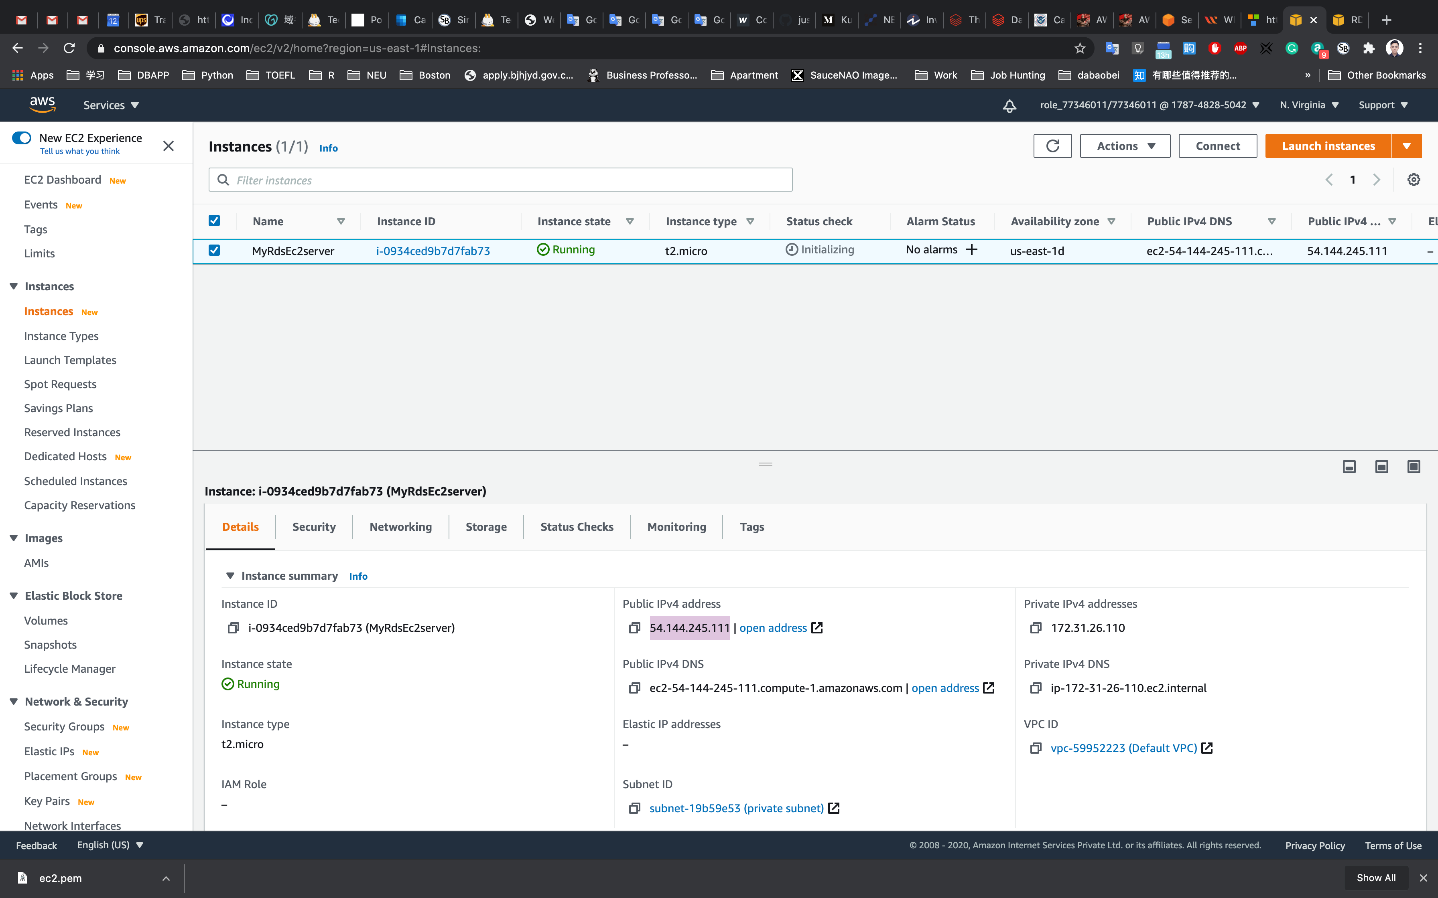Image resolution: width=1438 pixels, height=898 pixels.
Task: Click the AWS notifications bell icon
Action: (1009, 106)
